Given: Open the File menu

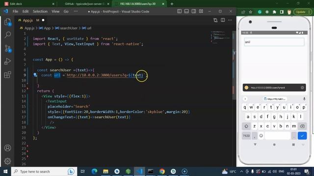Looking at the screenshot, I should 15,11.
